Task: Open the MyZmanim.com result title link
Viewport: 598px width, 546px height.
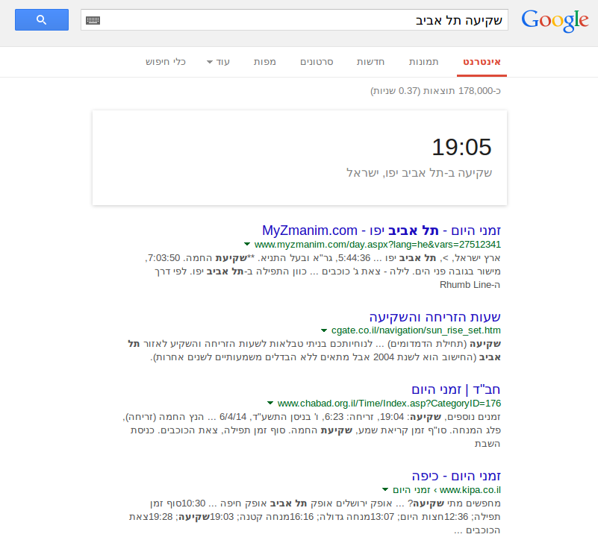Action: [x=381, y=230]
